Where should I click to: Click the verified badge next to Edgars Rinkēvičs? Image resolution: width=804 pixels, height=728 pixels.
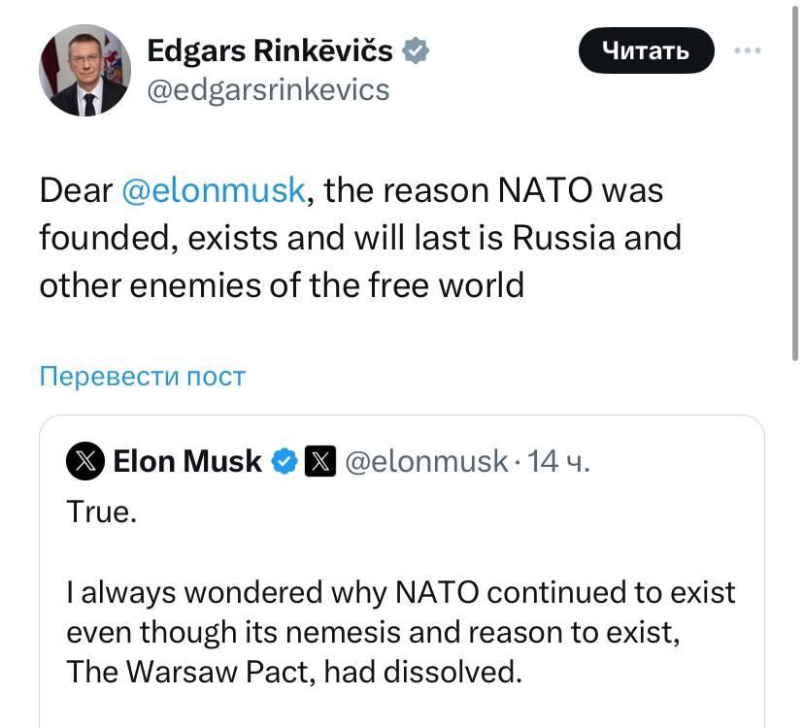[x=416, y=50]
